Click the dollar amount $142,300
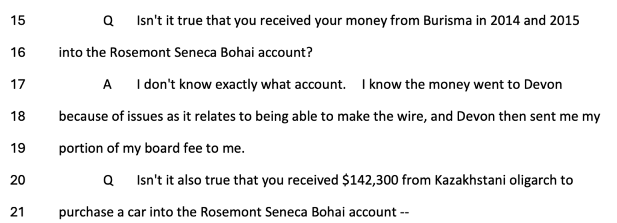 (x=370, y=180)
